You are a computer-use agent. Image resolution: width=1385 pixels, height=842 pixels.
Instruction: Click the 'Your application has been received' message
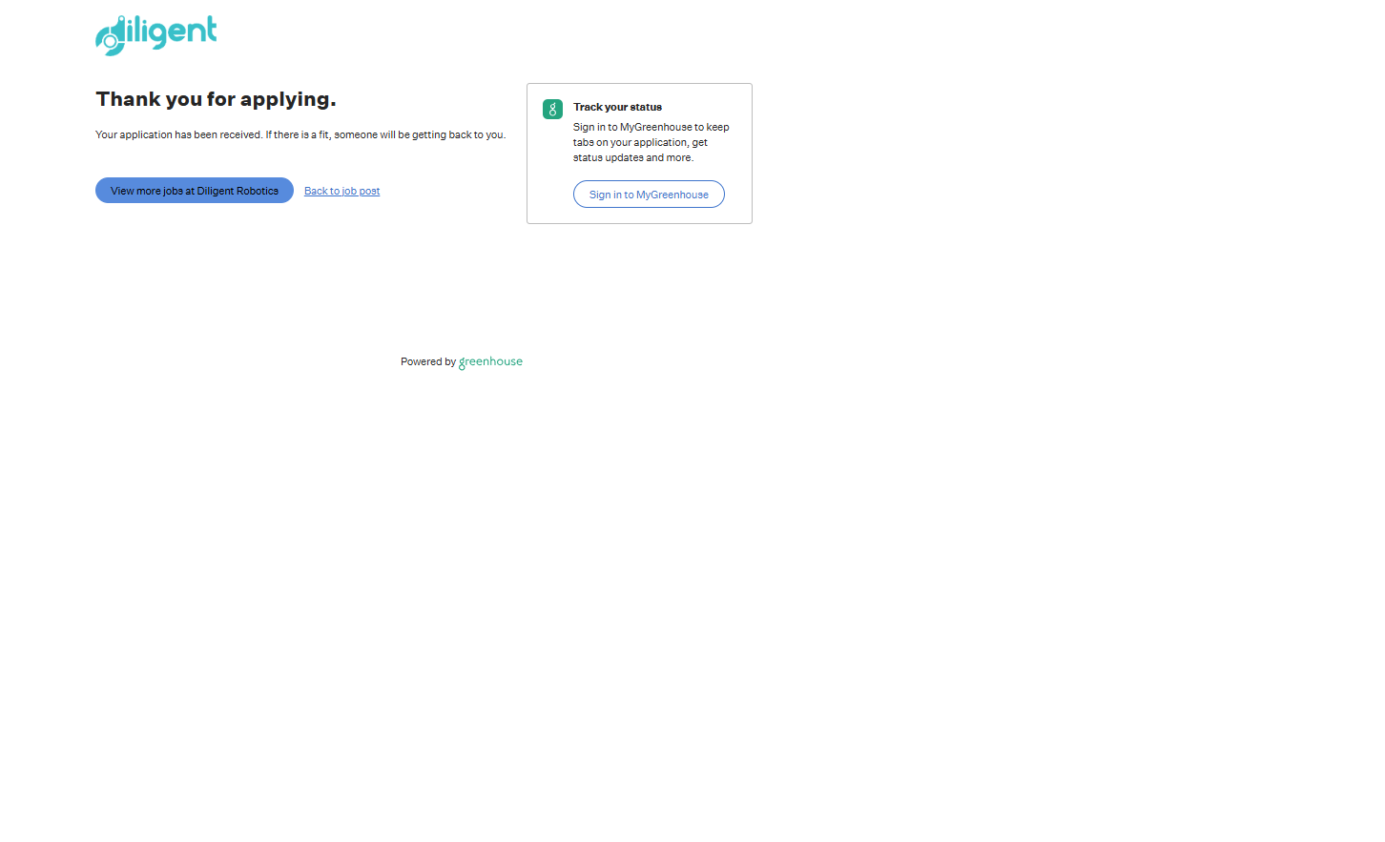178,135
